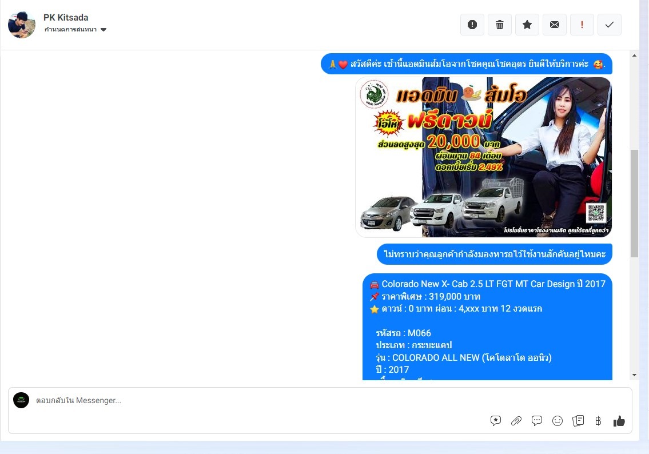
Task: Click the ประเภท : กระบะแคป line
Action: point(414,345)
